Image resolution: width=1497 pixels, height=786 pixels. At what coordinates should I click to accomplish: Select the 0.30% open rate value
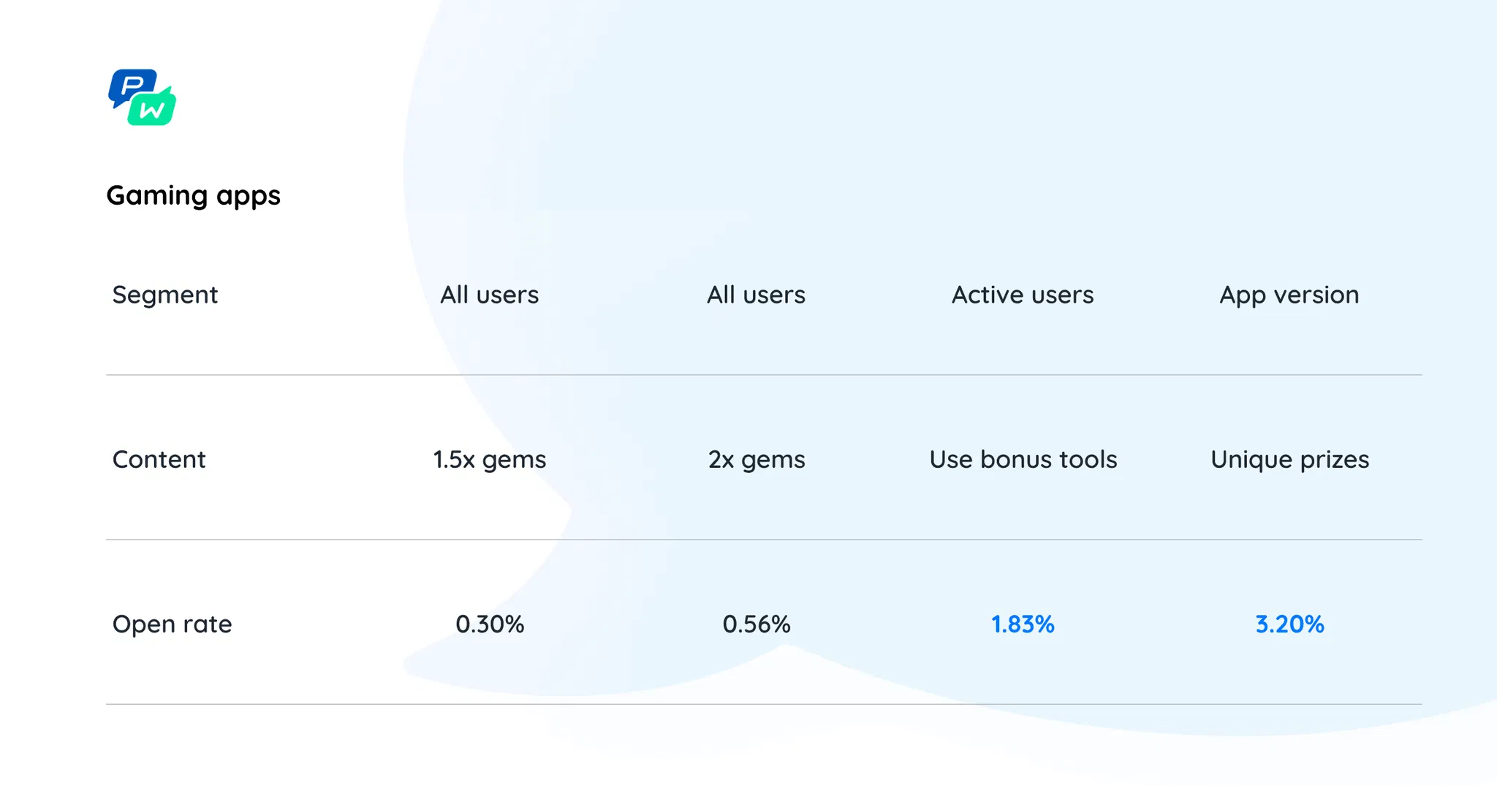490,624
